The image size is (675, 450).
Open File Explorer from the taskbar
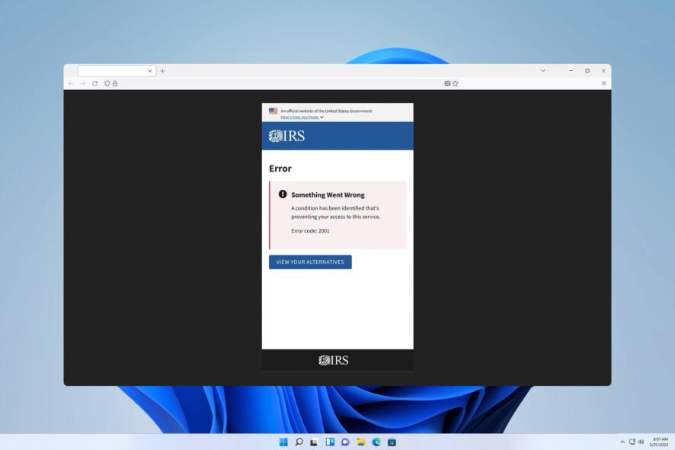click(x=361, y=442)
